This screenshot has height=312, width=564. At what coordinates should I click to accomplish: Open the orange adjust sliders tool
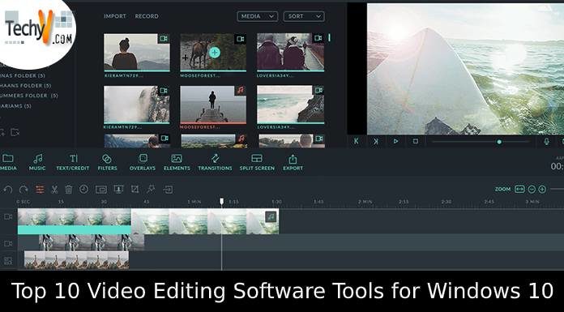40,190
